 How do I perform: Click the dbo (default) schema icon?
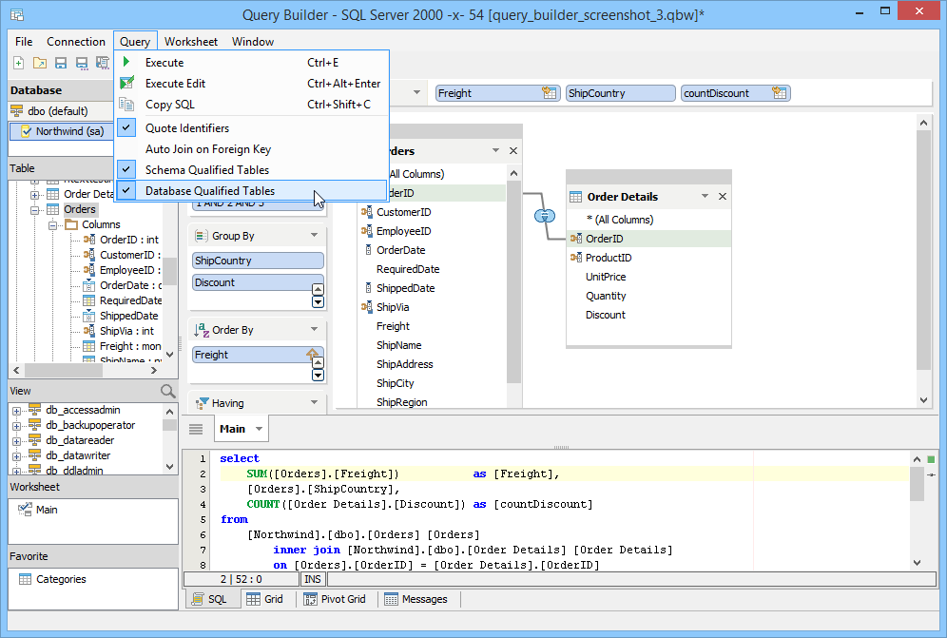(x=17, y=111)
